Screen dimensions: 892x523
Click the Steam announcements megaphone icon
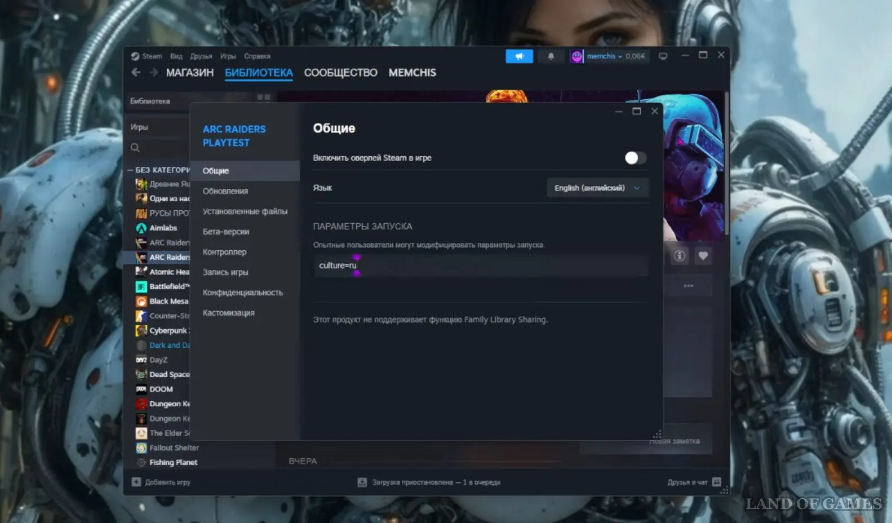(x=519, y=56)
